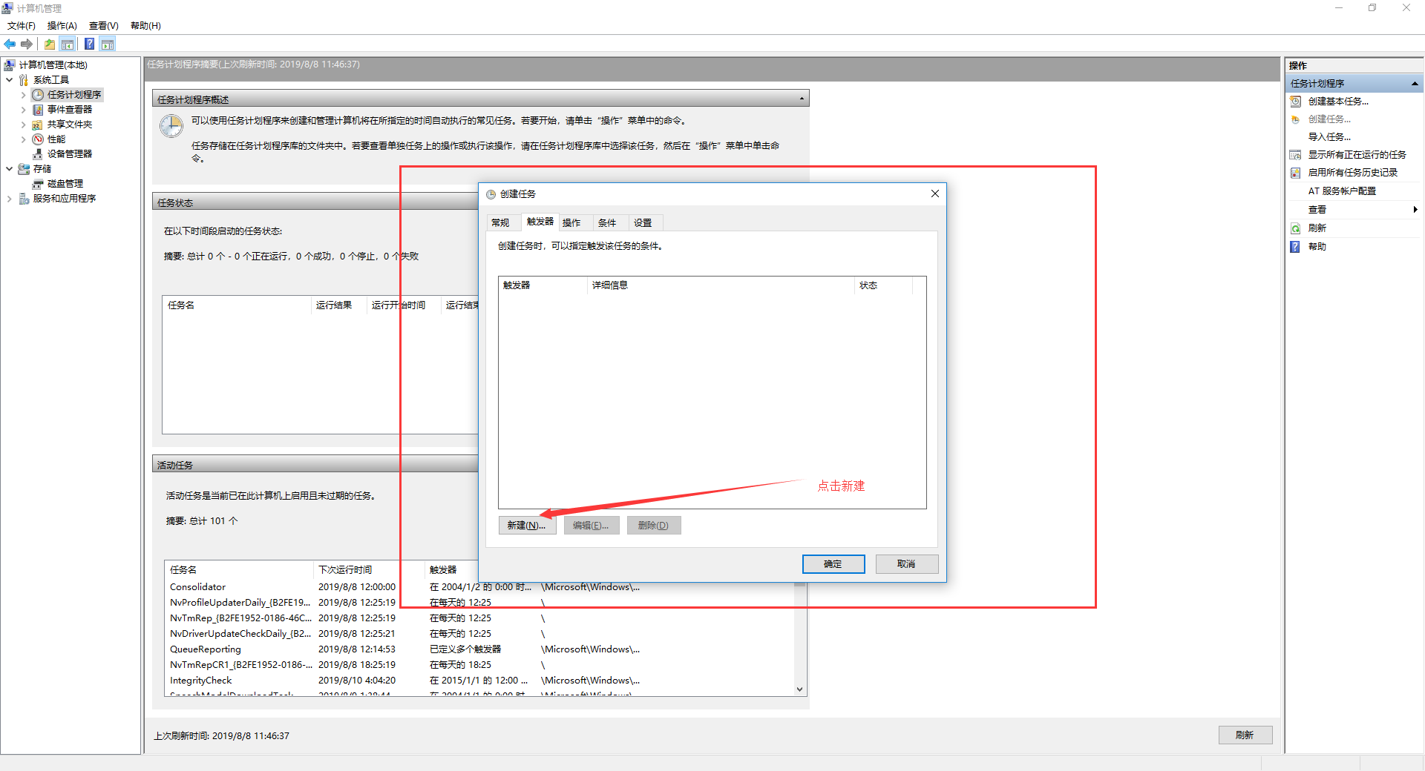
Task: Click the clock icon in 创建任务 dialog title
Action: click(491, 194)
